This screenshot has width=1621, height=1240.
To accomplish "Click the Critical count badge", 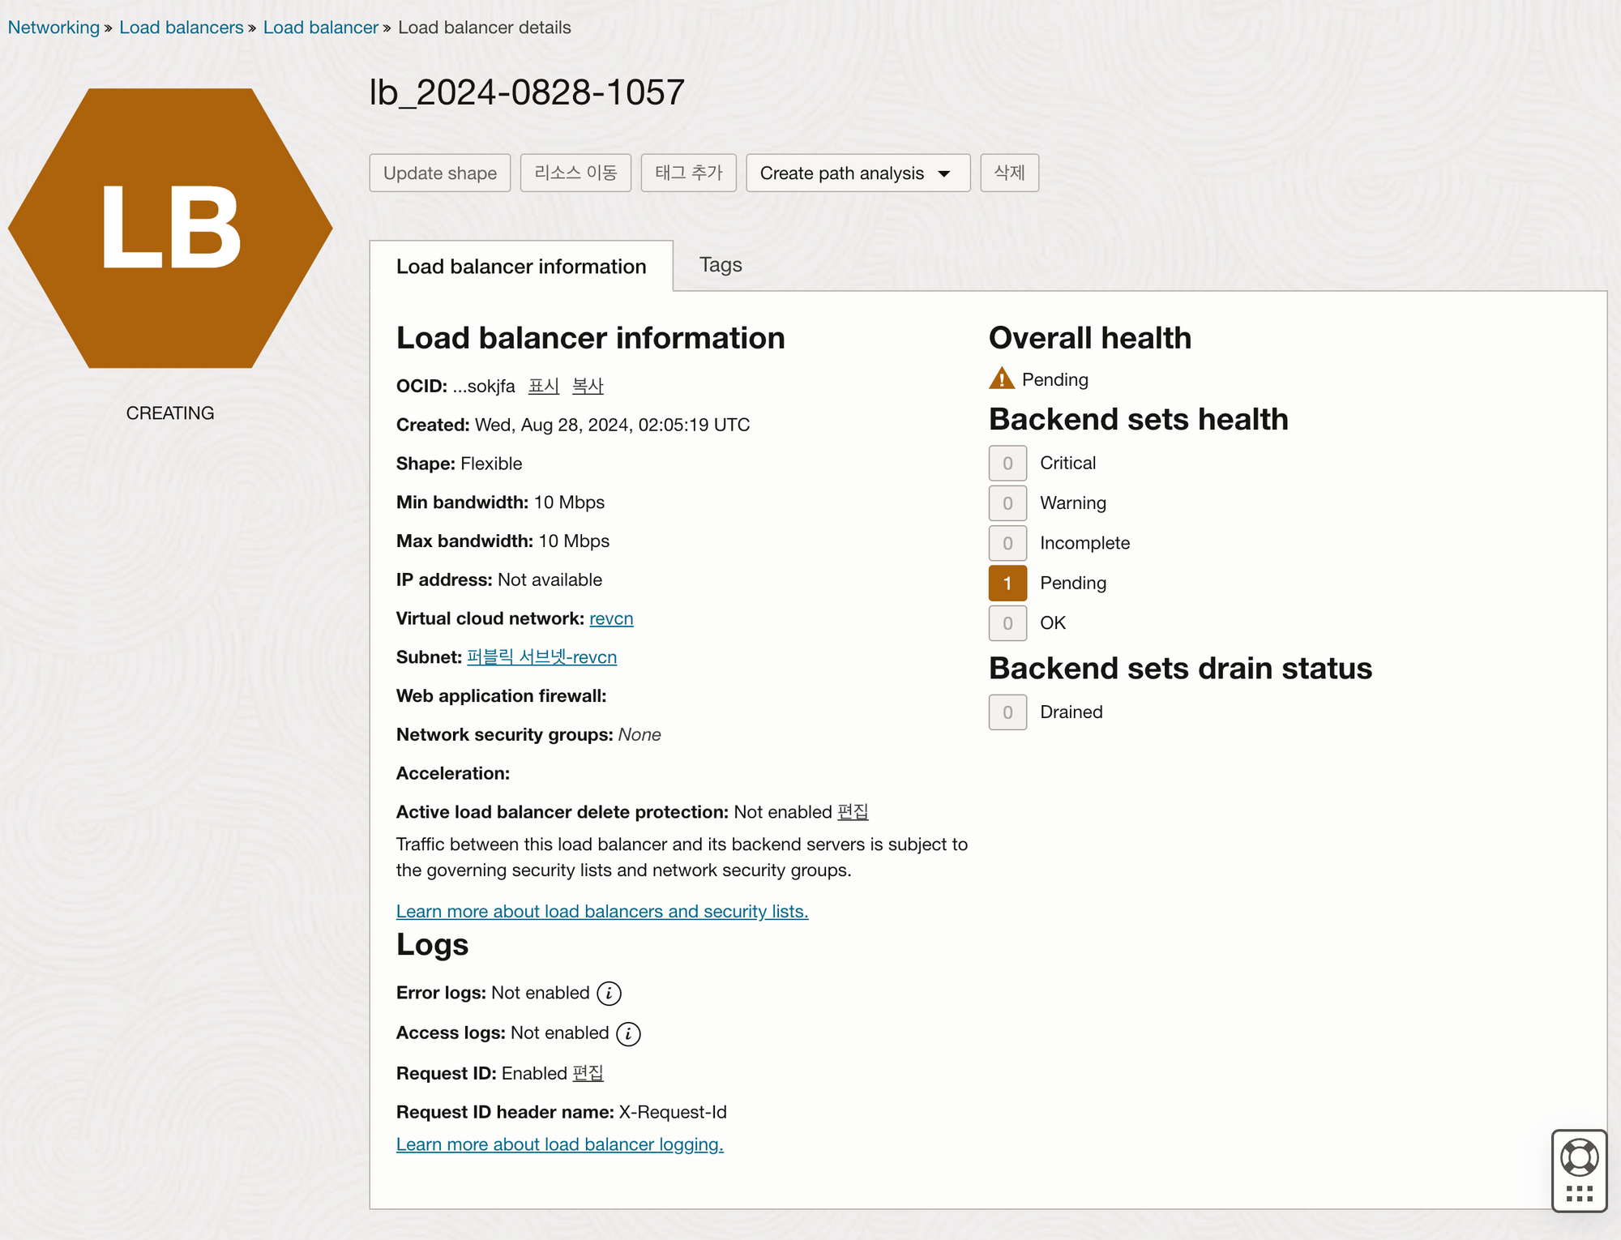I will pyautogui.click(x=1007, y=463).
